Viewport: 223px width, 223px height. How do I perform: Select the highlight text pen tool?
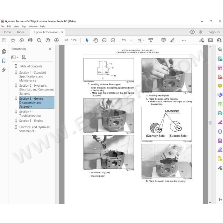point(172,40)
